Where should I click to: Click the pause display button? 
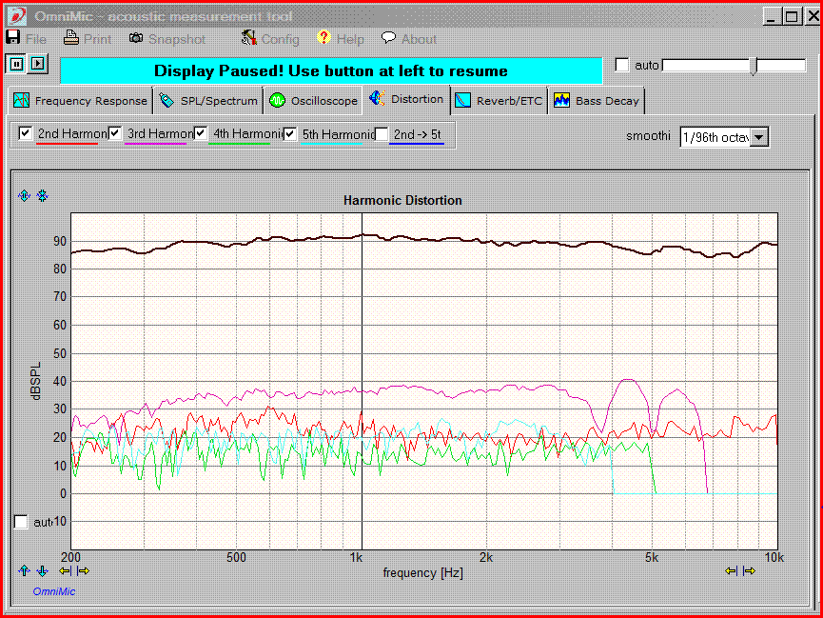17,64
